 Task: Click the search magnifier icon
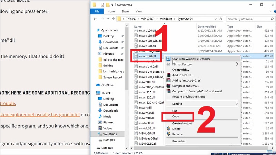coord(272,19)
